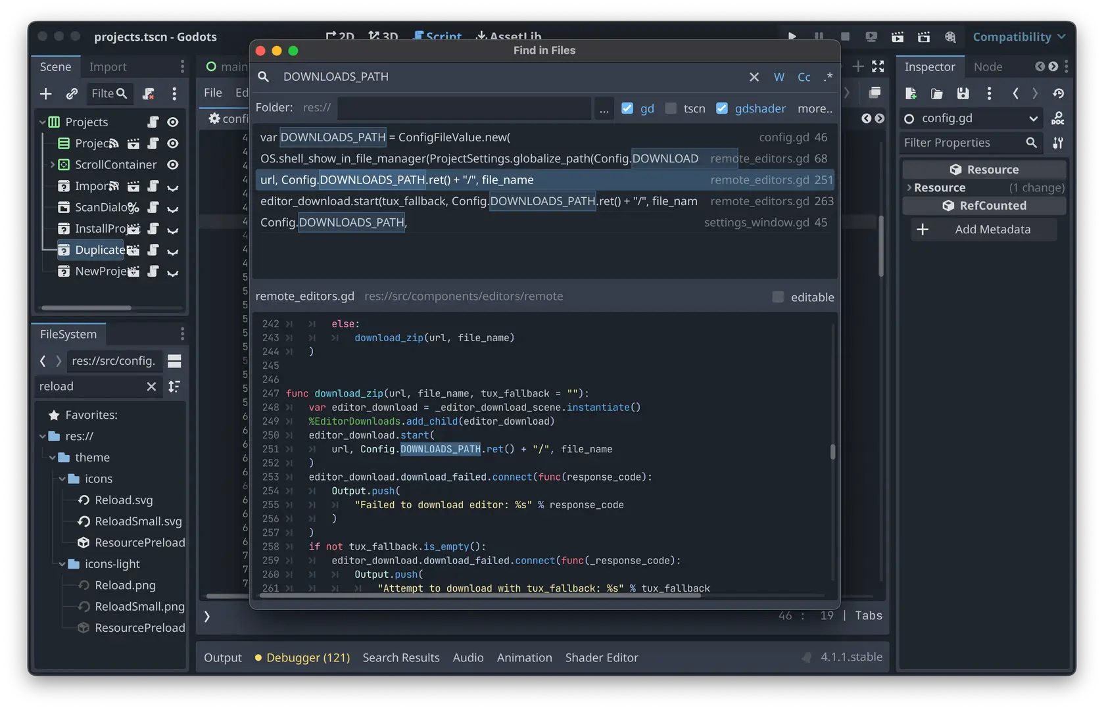Screen dimensions: 1104x710
Task: Create new resource in Inspector toolbar
Action: 911,94
